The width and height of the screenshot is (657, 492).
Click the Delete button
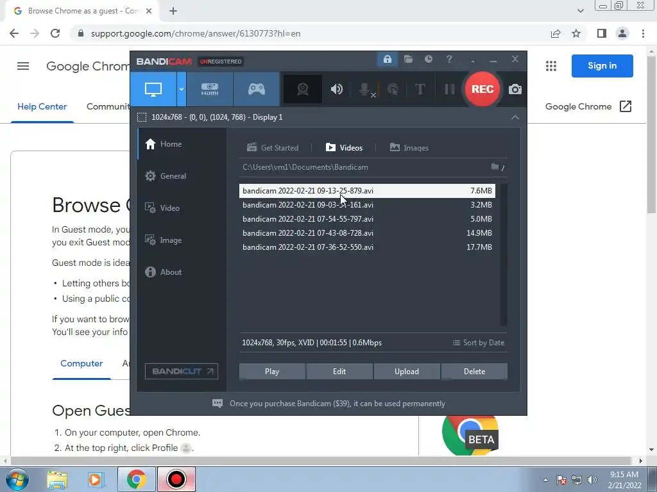(x=474, y=372)
